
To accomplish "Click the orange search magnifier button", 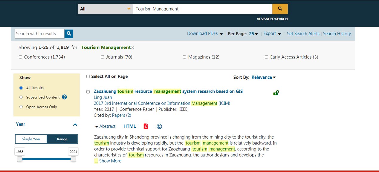I will click(x=280, y=9).
